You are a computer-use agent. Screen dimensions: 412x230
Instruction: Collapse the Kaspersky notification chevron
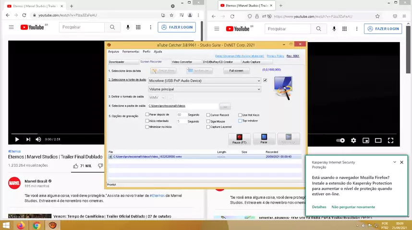click(x=395, y=162)
